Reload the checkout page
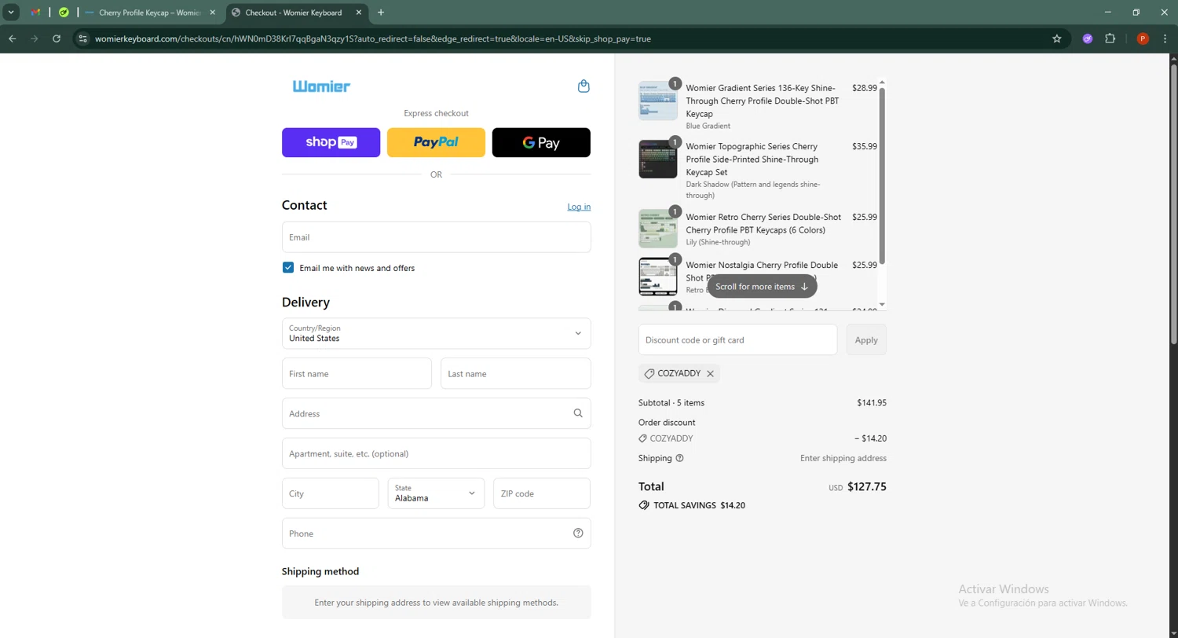Viewport: 1178px width, 638px height. click(57, 38)
